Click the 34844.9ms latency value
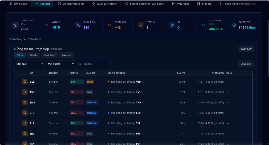Screen dimensions: 269x145 pyautogui.click(x=247, y=27)
